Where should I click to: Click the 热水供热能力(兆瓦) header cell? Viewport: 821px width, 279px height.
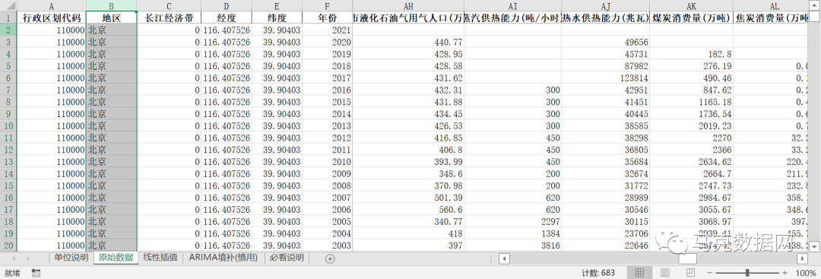[606, 17]
